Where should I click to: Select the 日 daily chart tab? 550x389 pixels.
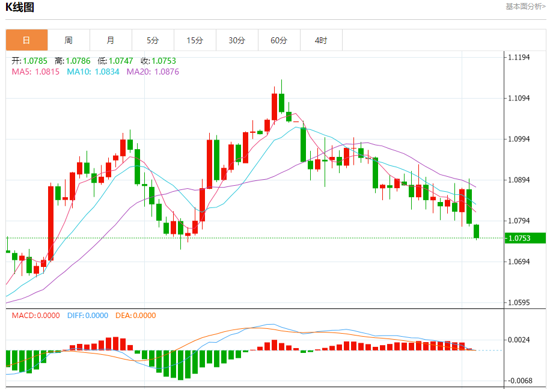click(26, 40)
